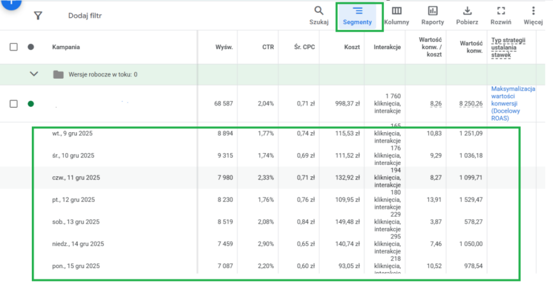Click the Rozwiń expand icon
Image resolution: width=553 pixels, height=289 pixels.
tap(501, 16)
